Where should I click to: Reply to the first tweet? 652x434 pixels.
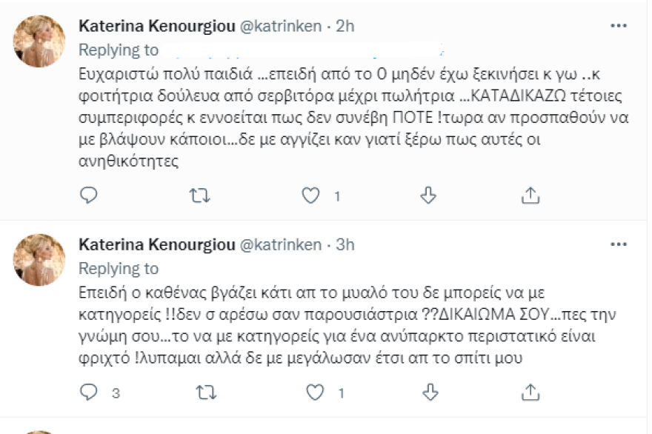89,195
